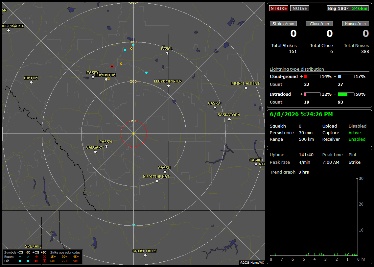Click the Uptime value 141:40
Screen dimensions: 374x267
(x=306, y=155)
